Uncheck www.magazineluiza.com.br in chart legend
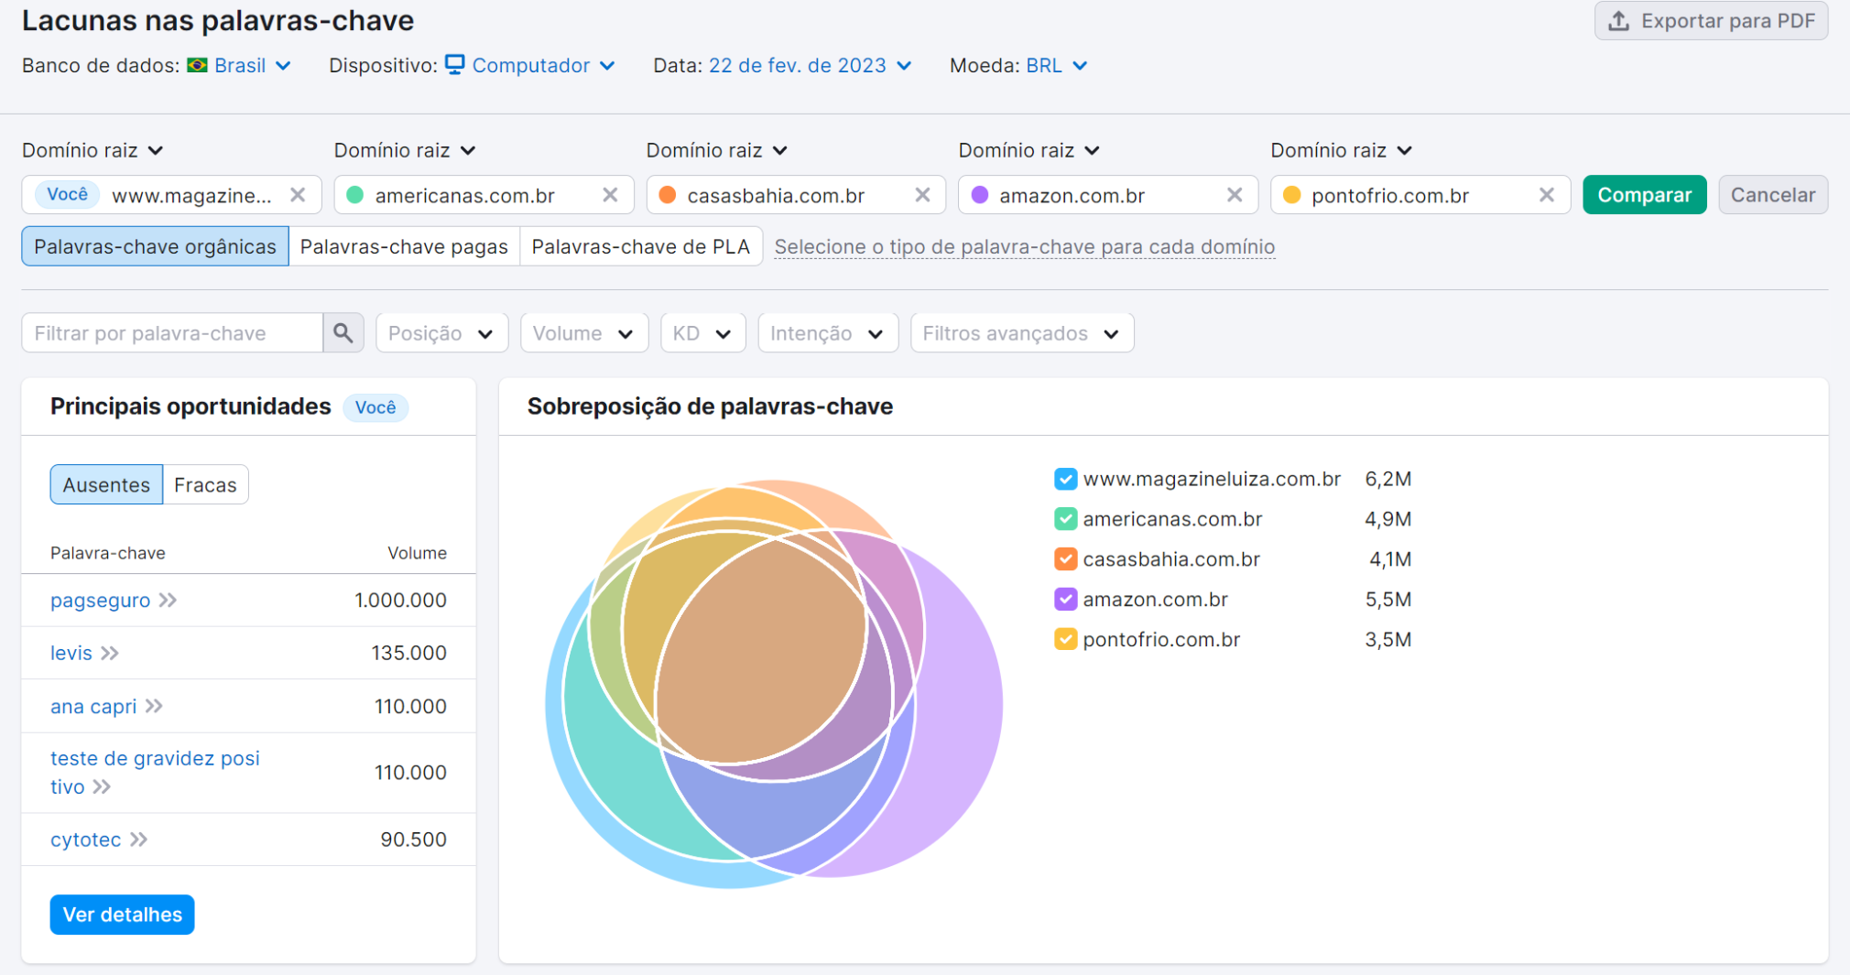This screenshot has height=975, width=1850. pyautogui.click(x=1065, y=479)
